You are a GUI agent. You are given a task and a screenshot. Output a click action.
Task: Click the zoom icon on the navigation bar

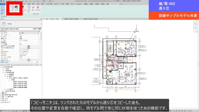pyautogui.click(x=195, y=28)
